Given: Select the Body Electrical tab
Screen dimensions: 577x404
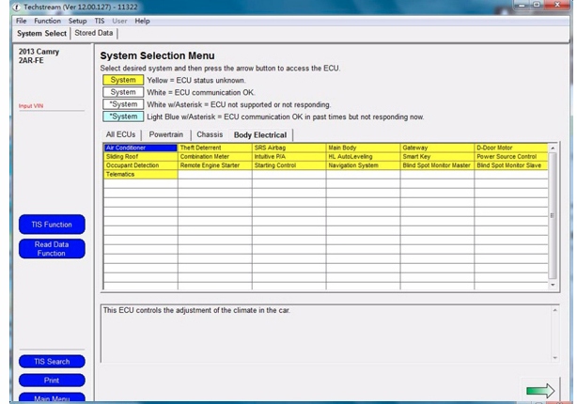Looking at the screenshot, I should pos(260,135).
